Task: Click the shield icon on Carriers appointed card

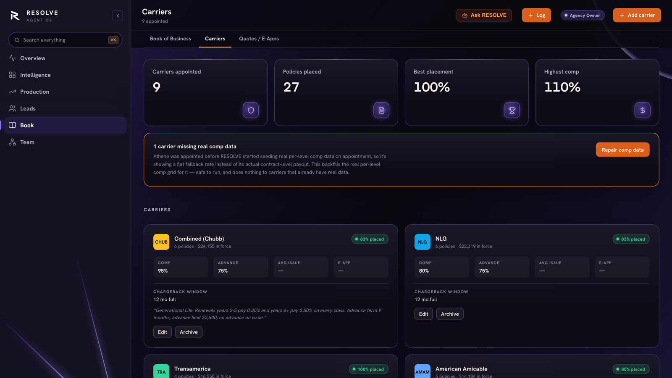Action: (x=251, y=110)
